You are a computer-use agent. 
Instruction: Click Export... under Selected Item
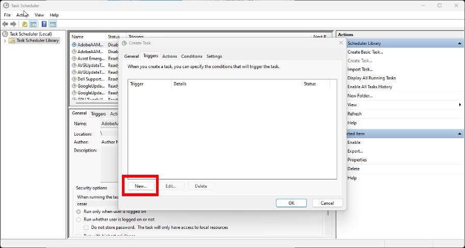[x=355, y=151]
